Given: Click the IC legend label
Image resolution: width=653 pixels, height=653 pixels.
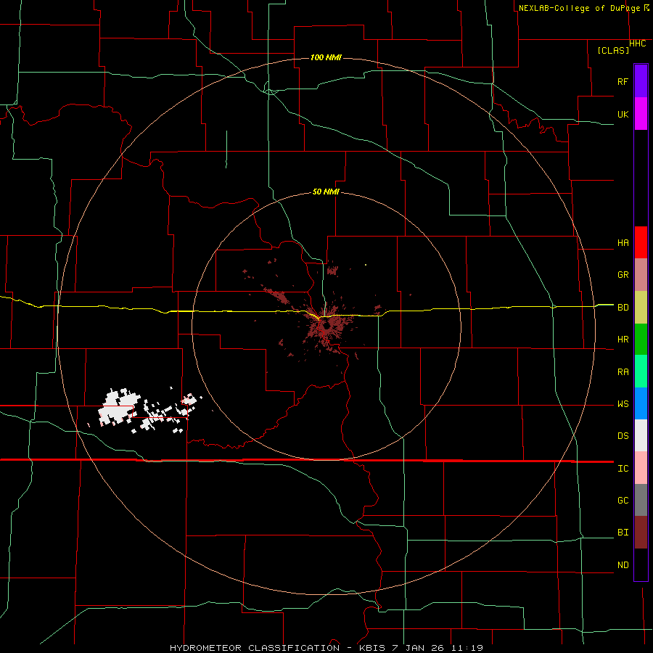Looking at the screenshot, I should [623, 469].
